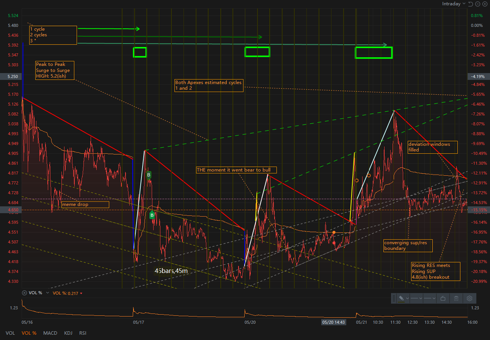Open the line thickness dropdown

(430, 298)
